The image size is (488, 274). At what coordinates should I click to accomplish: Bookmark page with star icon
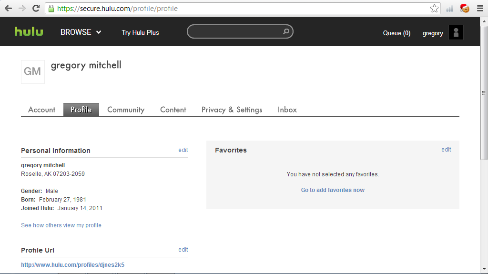point(435,9)
